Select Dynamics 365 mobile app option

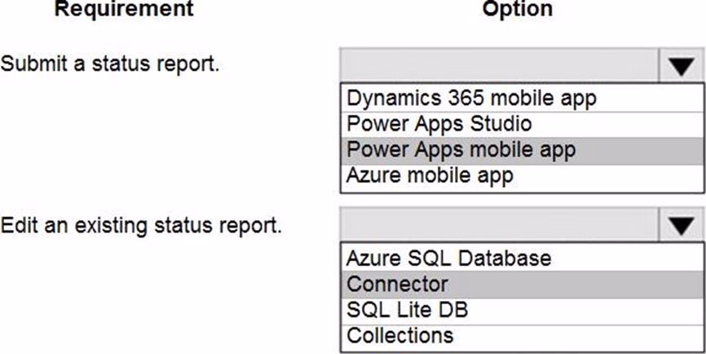click(x=471, y=98)
